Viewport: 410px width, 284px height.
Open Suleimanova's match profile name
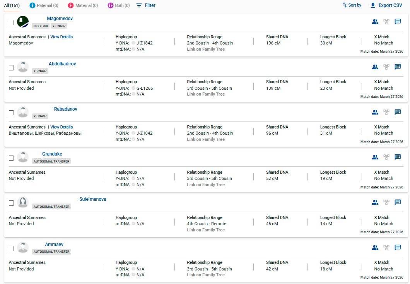pos(93,199)
